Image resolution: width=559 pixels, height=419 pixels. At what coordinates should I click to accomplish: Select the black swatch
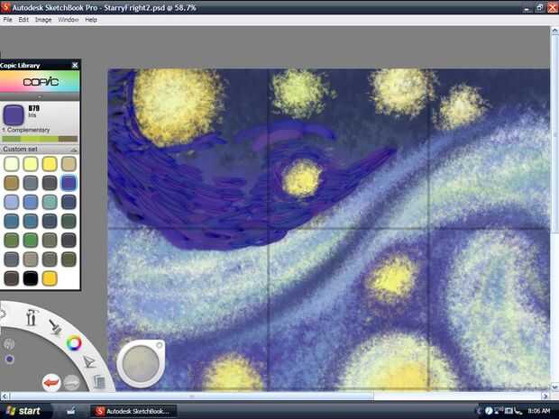point(31,278)
